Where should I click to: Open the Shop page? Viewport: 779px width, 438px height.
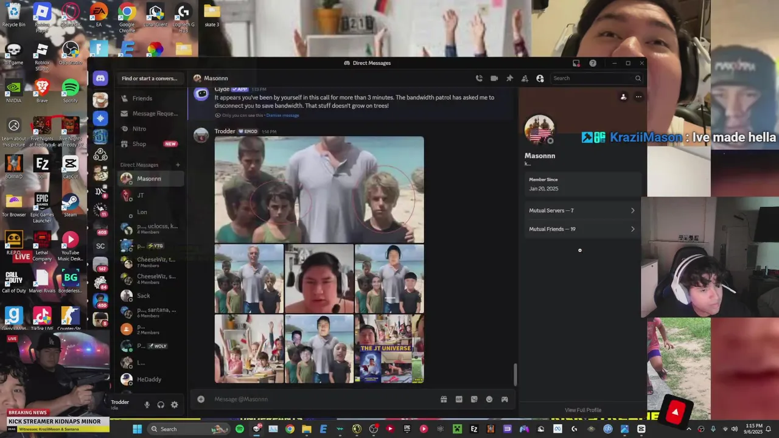coord(150,144)
